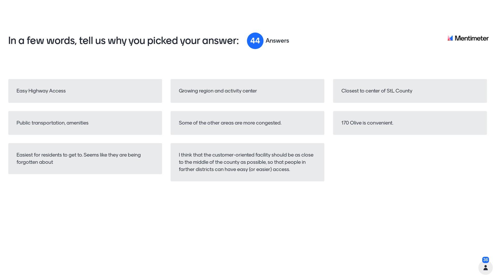
Task: Click the Mentimeter logo icon
Action: pos(450,38)
